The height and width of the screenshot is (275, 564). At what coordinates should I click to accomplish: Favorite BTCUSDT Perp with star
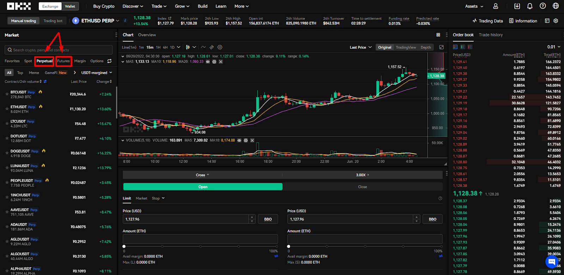click(x=7, y=94)
